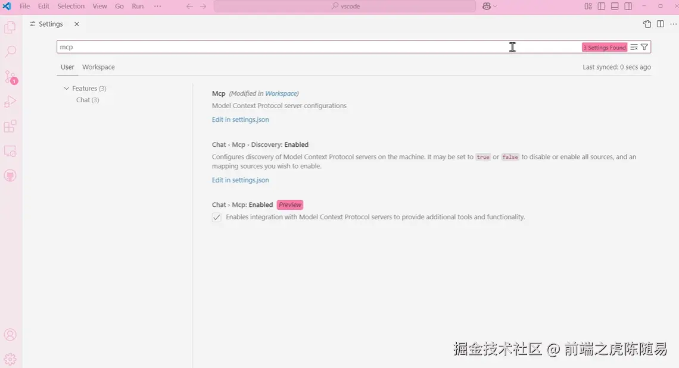Open the Edit menu

pyautogui.click(x=43, y=6)
